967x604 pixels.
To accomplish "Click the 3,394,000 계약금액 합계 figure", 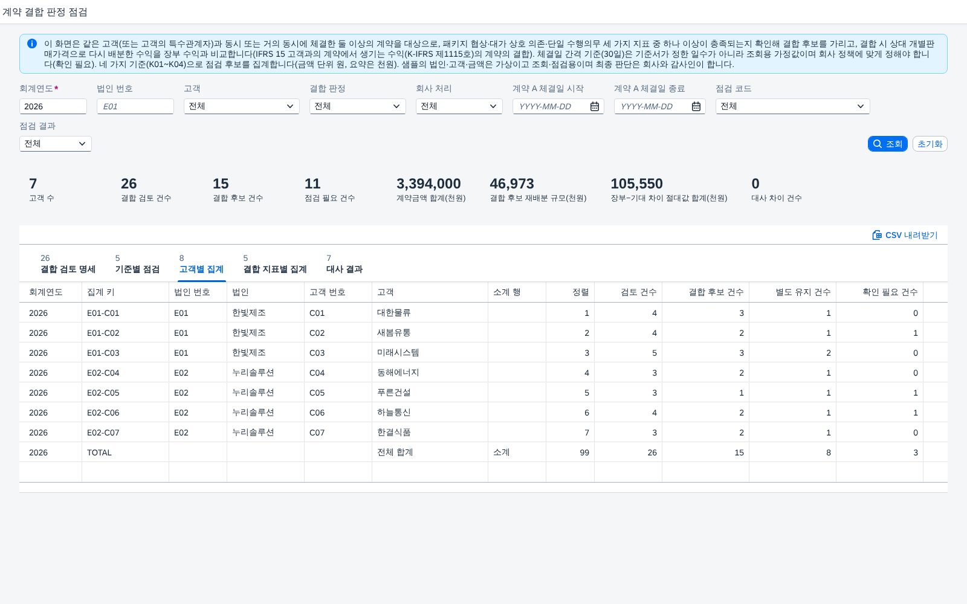I will coord(429,184).
